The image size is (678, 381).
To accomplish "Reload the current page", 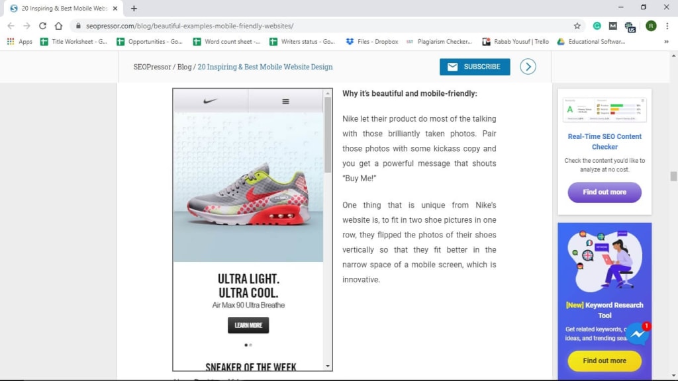I will click(42, 26).
